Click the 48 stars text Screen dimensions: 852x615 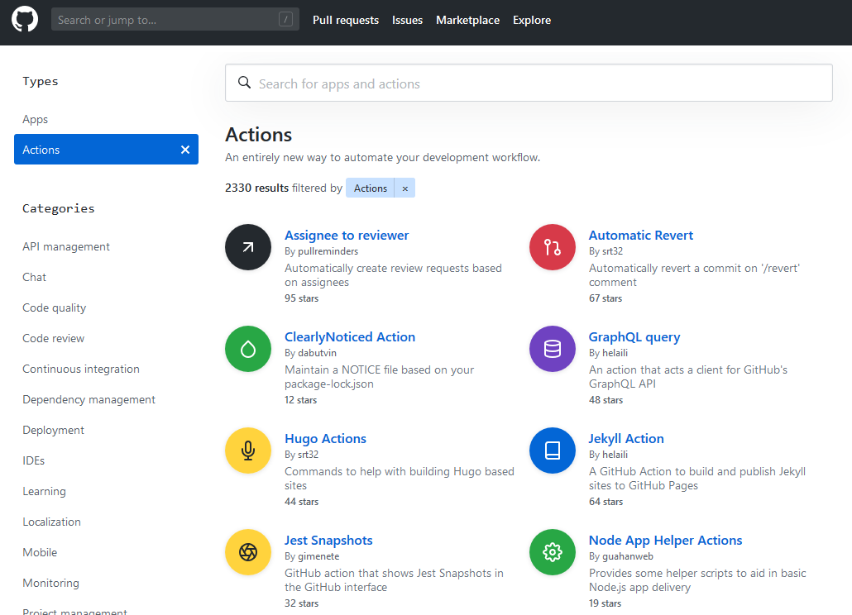(605, 399)
